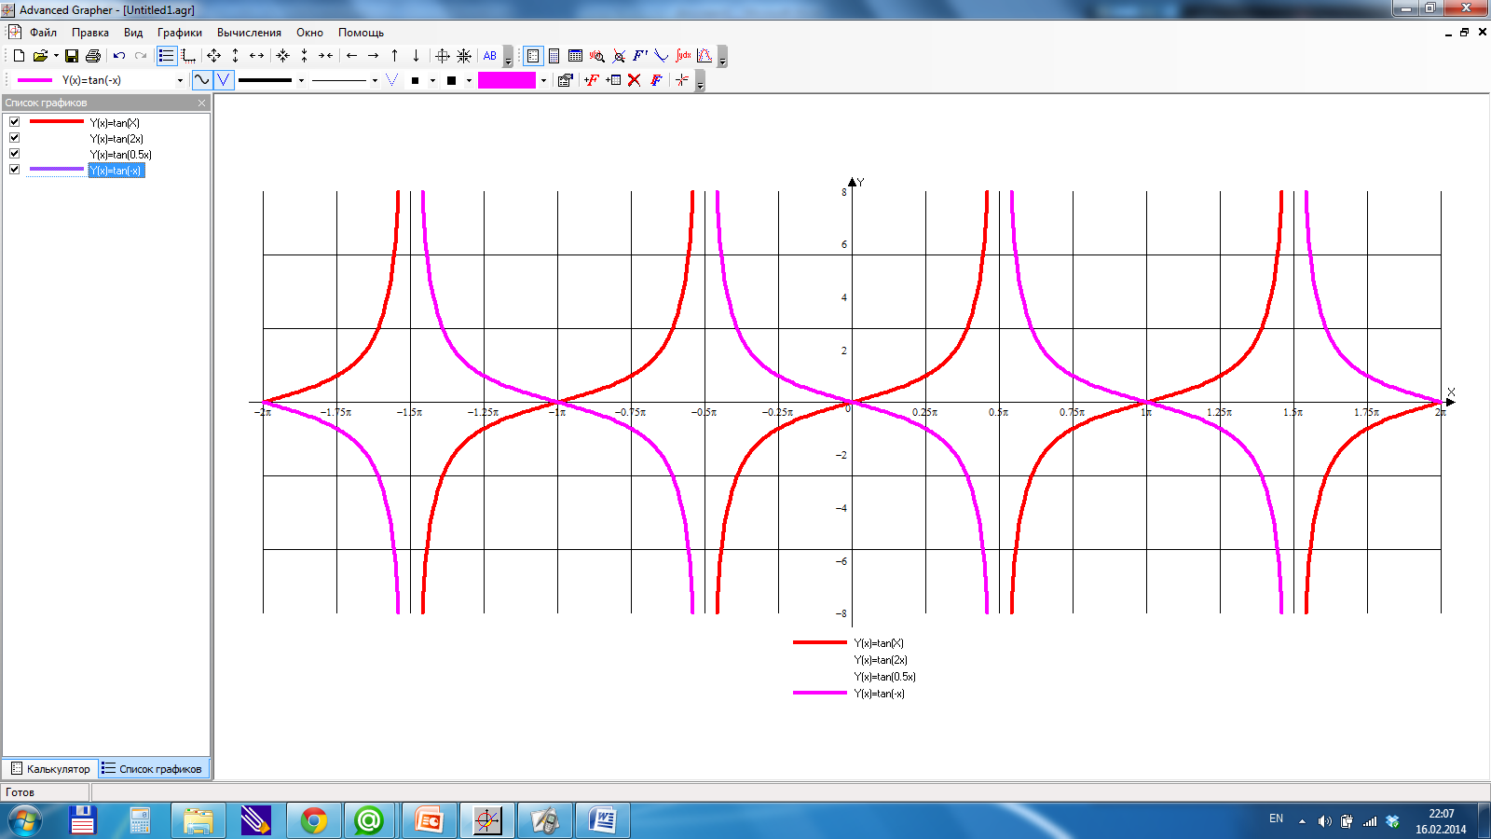Screen dimensions: 1491x839
Task: Toggle the blue V lines display button
Action: tap(224, 80)
